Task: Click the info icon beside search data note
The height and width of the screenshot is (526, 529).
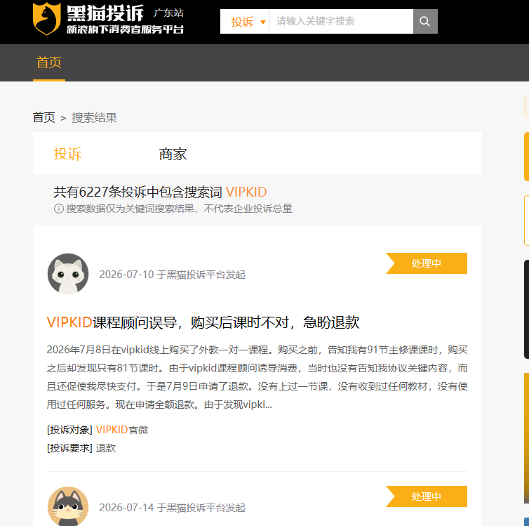Action: pyautogui.click(x=59, y=209)
